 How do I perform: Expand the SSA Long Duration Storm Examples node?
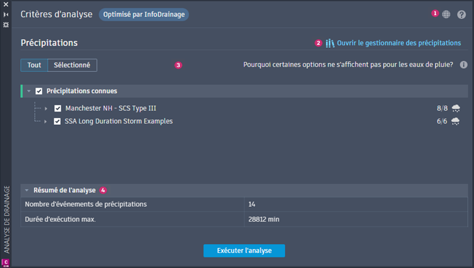[46, 121]
